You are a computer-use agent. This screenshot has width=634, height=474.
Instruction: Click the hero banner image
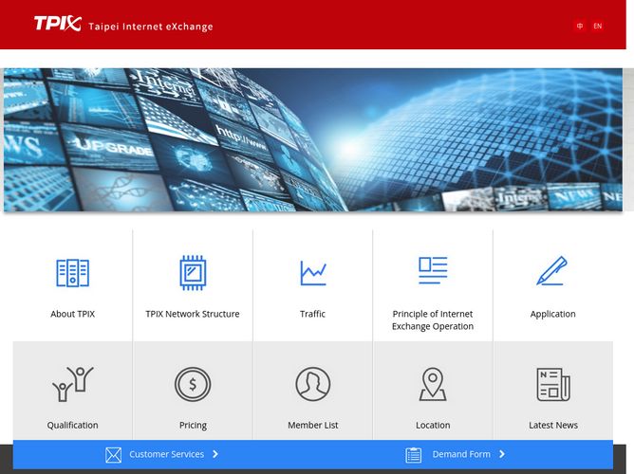pos(313,139)
